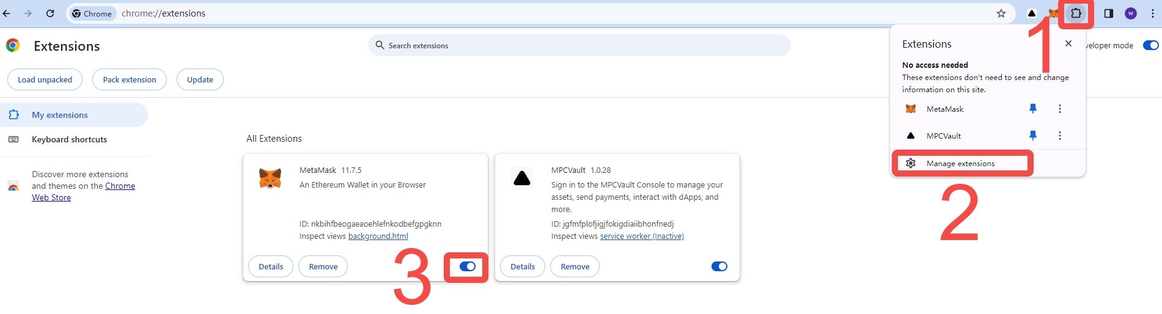The width and height of the screenshot is (1162, 314).
Task: Click the Extensions puzzle toolbar icon
Action: click(1076, 13)
